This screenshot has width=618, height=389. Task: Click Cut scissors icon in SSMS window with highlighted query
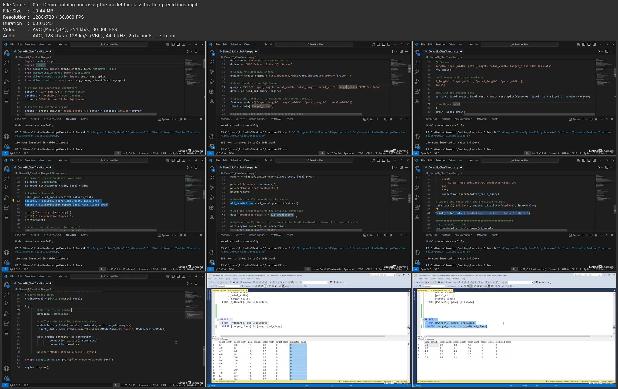click(x=476, y=282)
